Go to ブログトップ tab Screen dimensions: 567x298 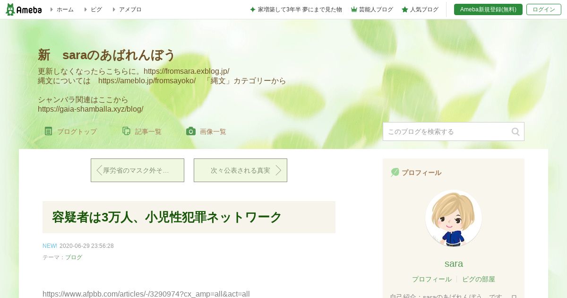[x=77, y=131]
